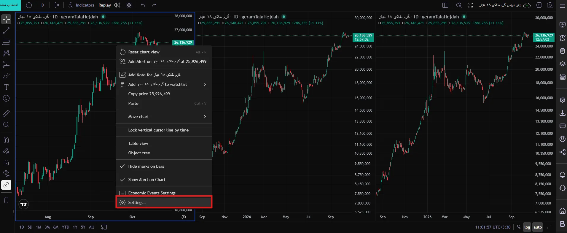Choose the text tool
This screenshot has width=567, height=233.
[x=6, y=87]
